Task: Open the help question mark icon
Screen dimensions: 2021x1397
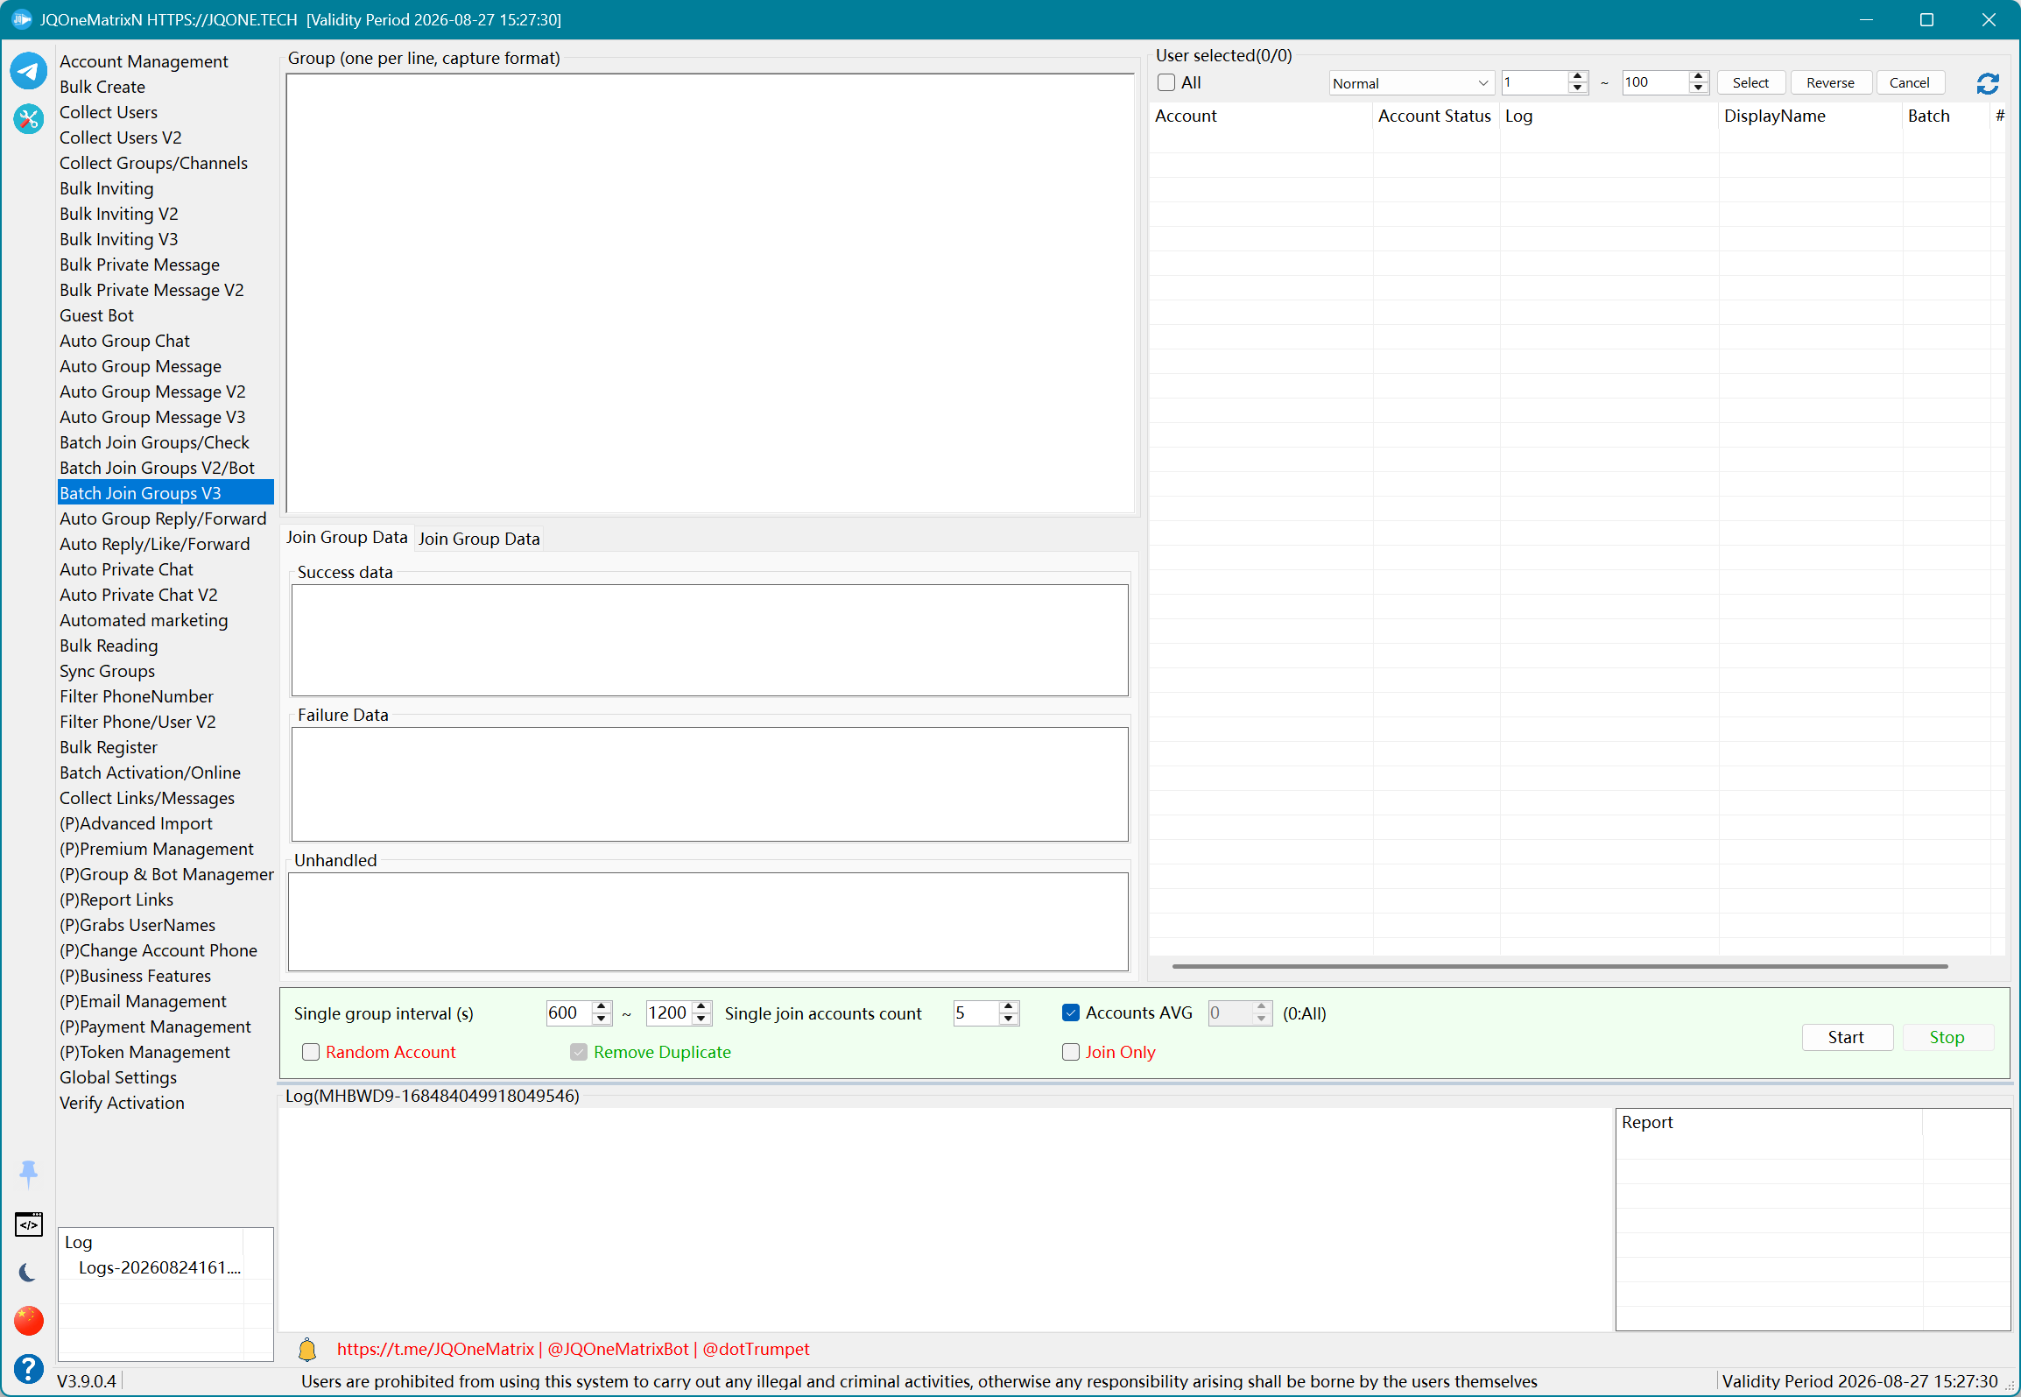Action: (28, 1368)
